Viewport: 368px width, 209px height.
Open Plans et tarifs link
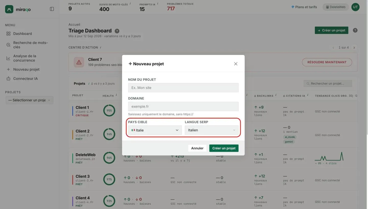(304, 7)
